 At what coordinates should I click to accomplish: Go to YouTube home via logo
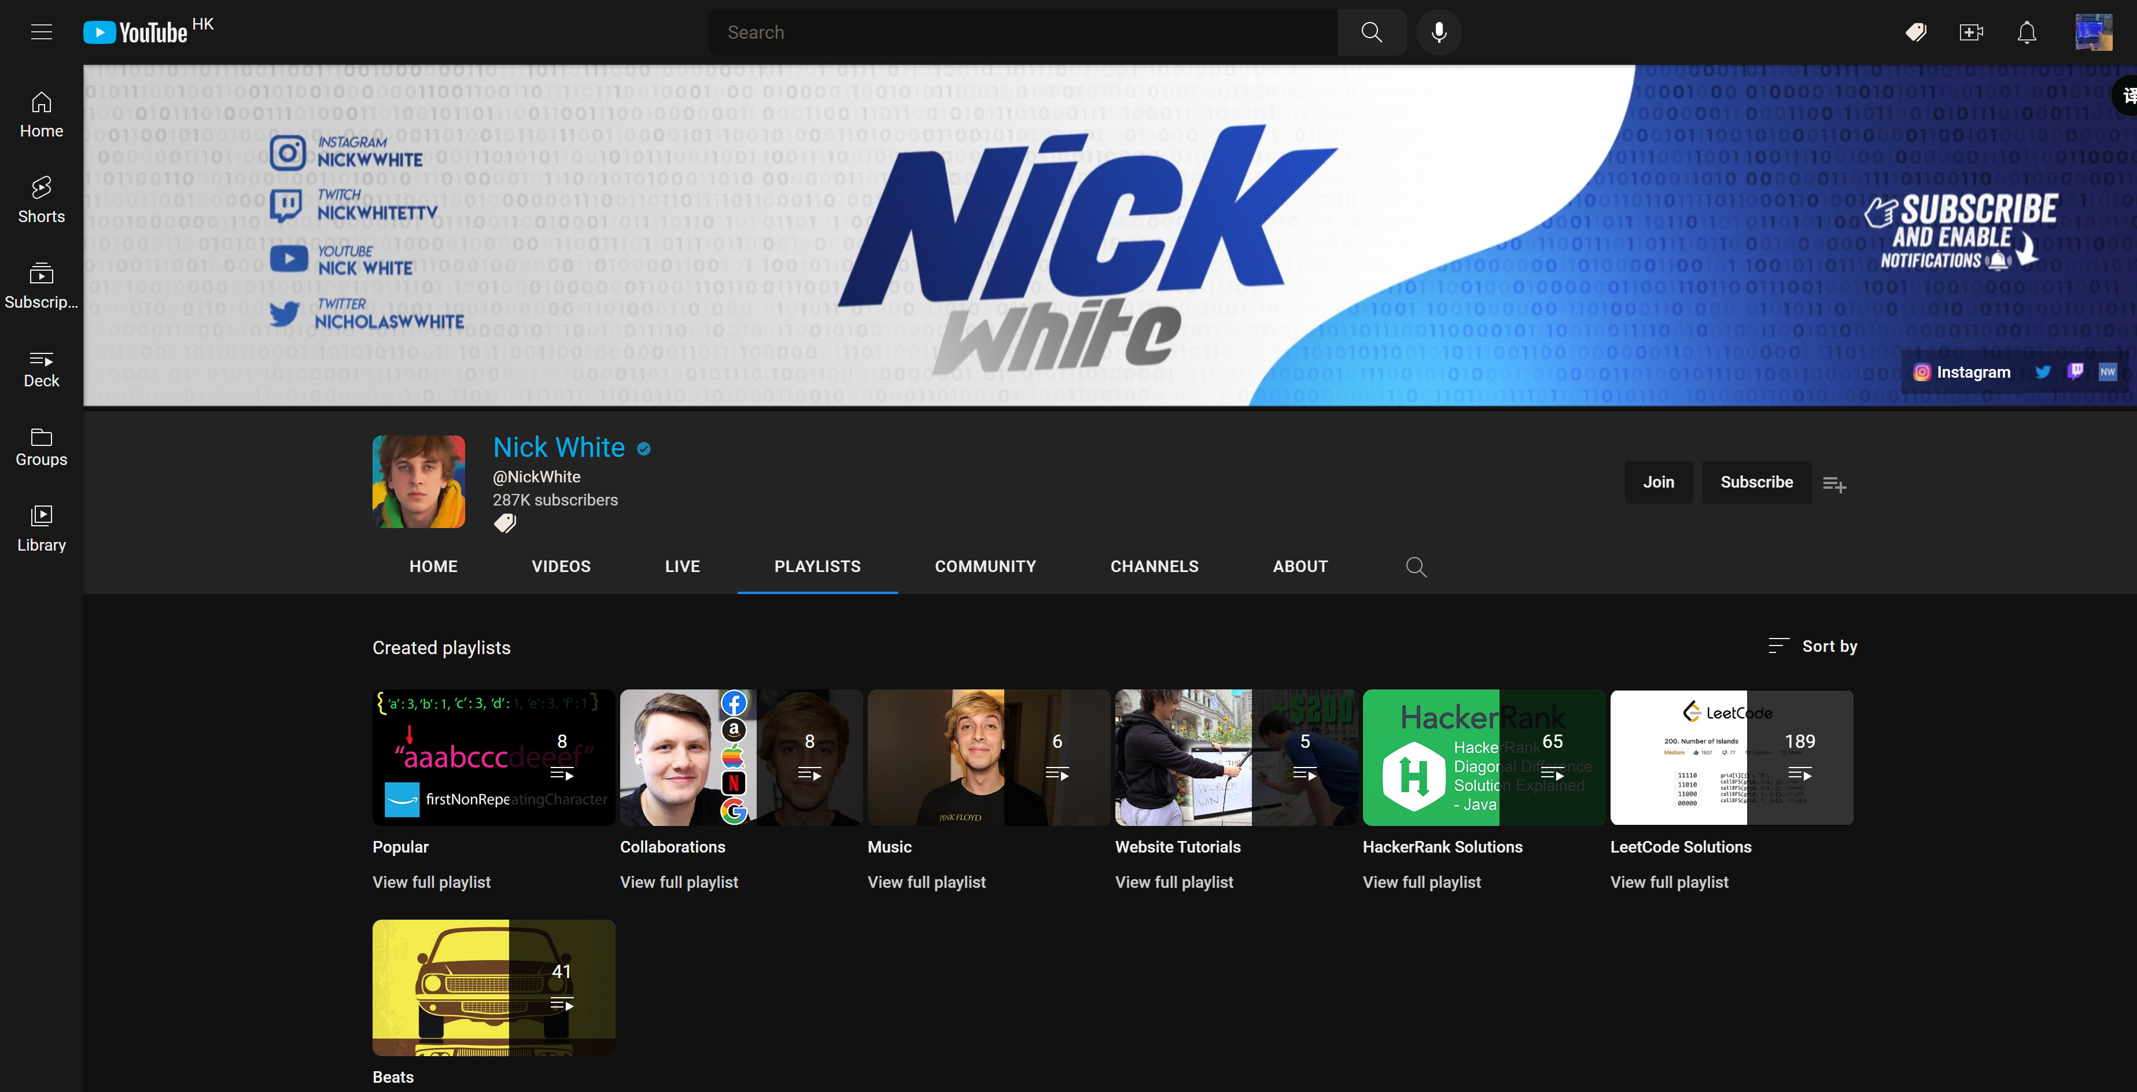click(136, 32)
